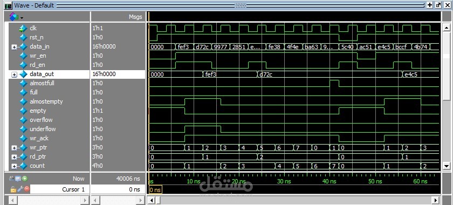
Task: Click the data_in bus diamond icon
Action: coord(23,46)
